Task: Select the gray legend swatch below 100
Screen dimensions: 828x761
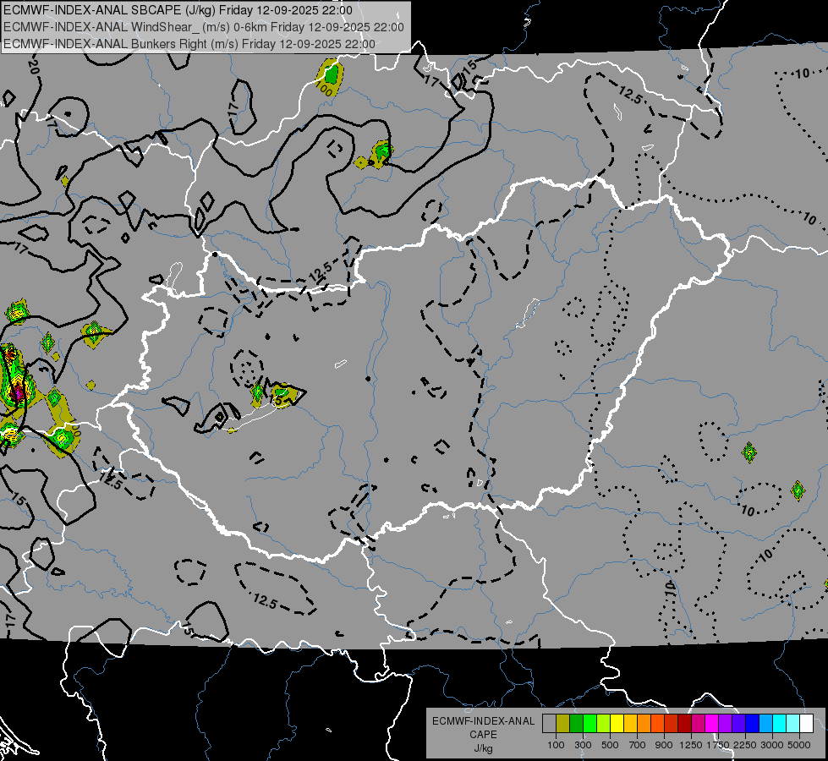Action: [549, 723]
